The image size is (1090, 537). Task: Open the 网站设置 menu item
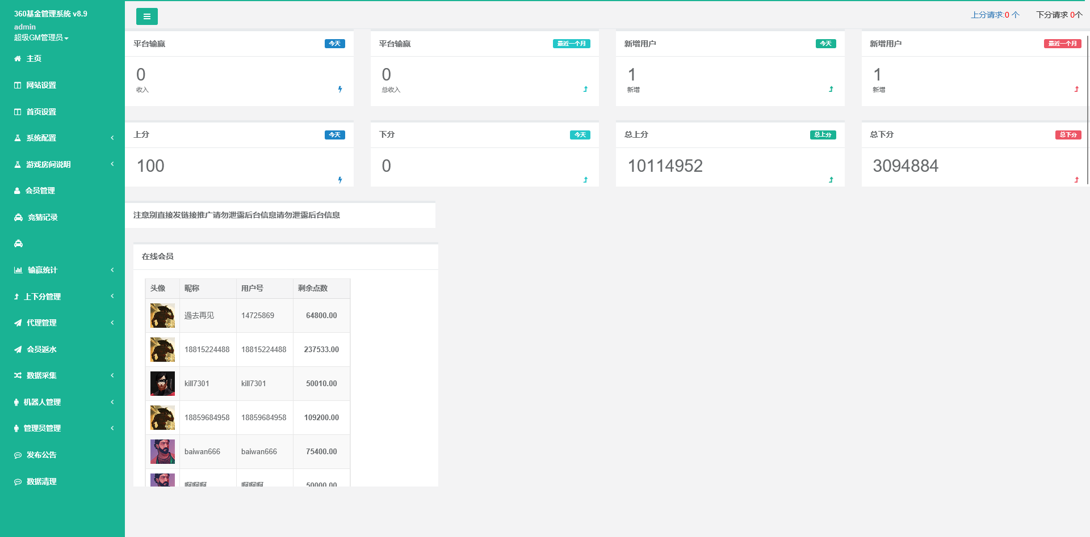pyautogui.click(x=41, y=85)
